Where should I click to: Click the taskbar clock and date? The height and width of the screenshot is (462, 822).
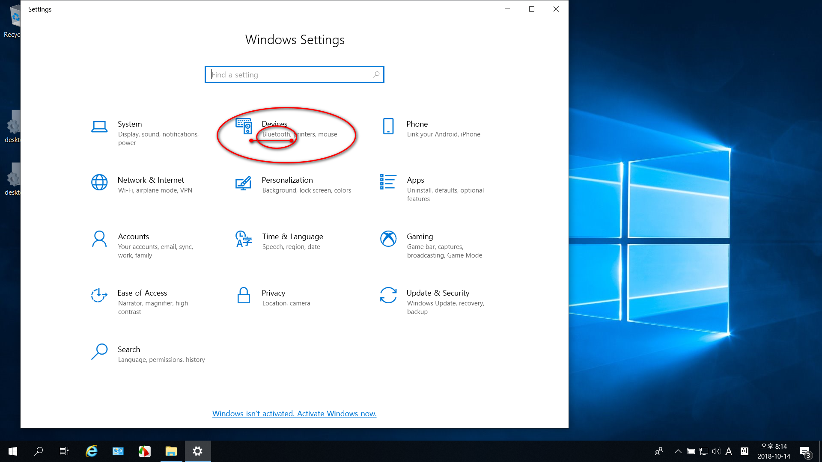coord(774,451)
